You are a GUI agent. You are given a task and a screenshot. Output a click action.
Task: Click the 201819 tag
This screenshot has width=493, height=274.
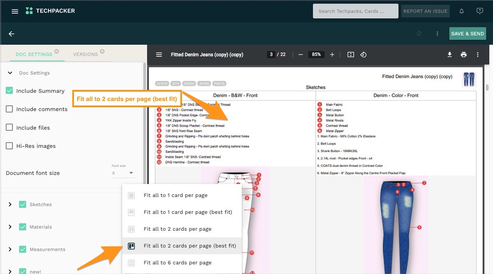pyautogui.click(x=162, y=83)
